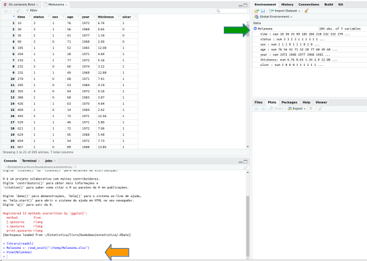
Task: Select the Plots tab
Action: point(272,102)
